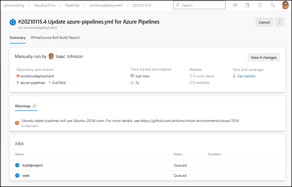Go to princessking organization breadcrumb
The width and height of the screenshot is (292, 187).
pos(14,5)
